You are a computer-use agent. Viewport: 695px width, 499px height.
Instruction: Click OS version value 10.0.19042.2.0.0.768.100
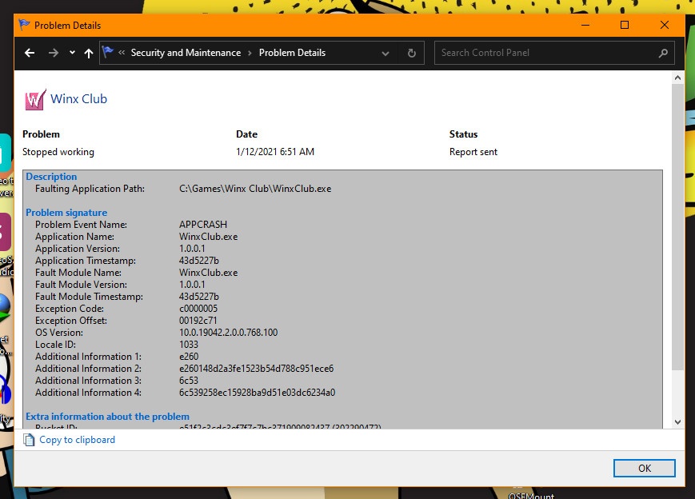228,332
